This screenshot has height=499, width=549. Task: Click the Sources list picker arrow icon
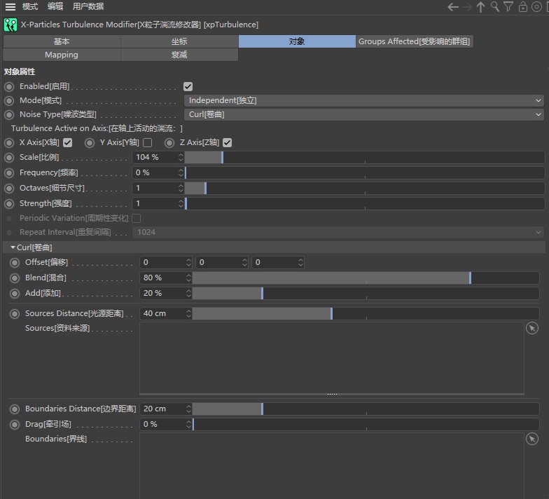pyautogui.click(x=532, y=328)
